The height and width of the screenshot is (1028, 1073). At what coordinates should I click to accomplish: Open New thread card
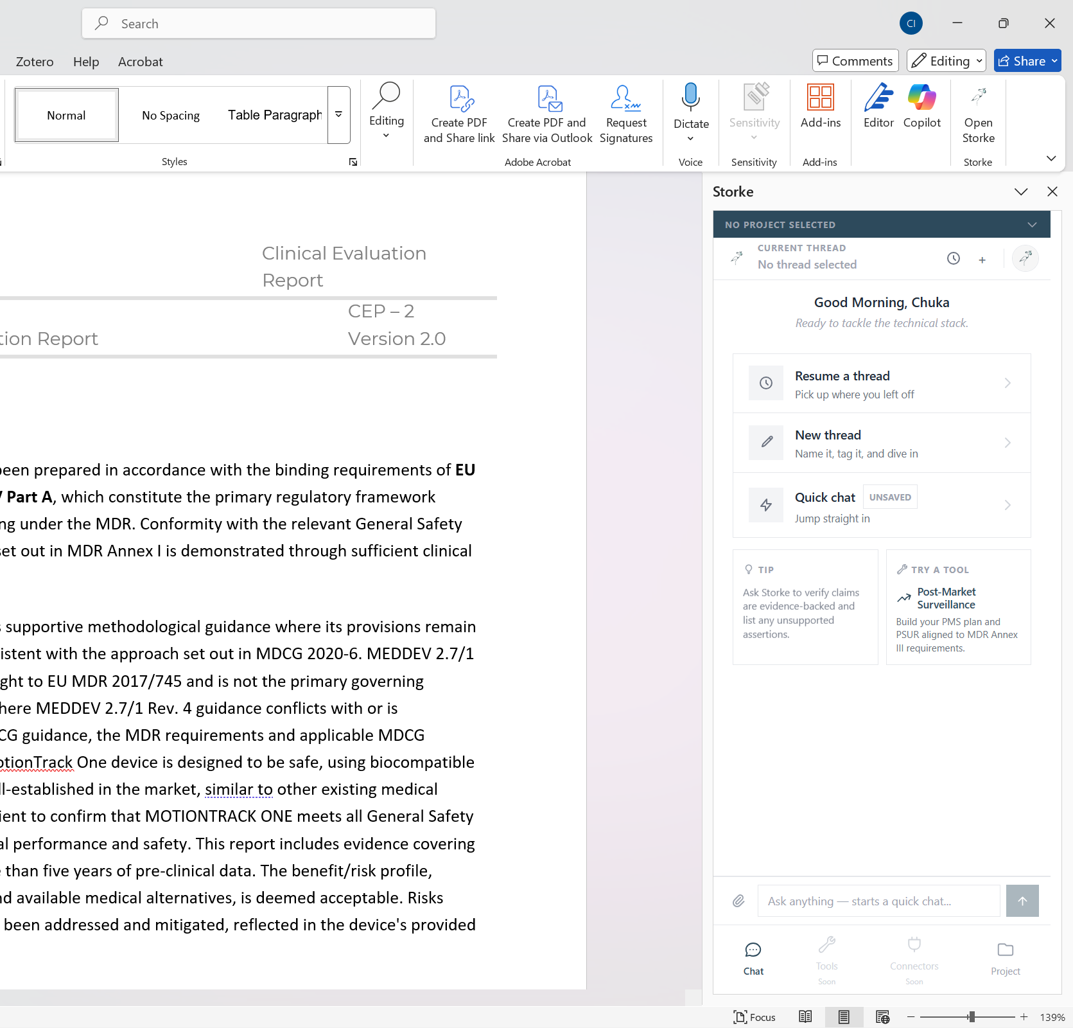[882, 443]
